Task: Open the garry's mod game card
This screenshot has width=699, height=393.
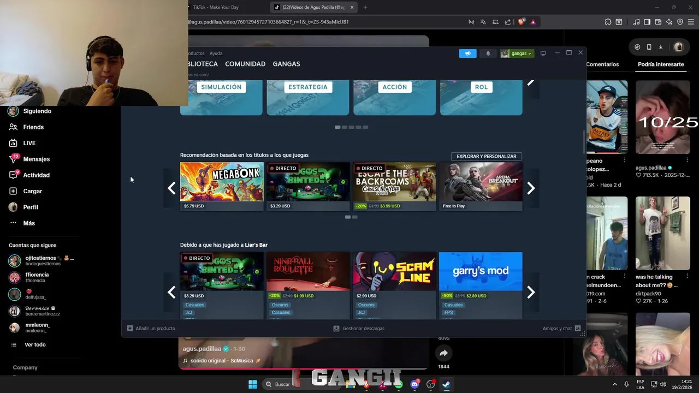Action: (481, 285)
